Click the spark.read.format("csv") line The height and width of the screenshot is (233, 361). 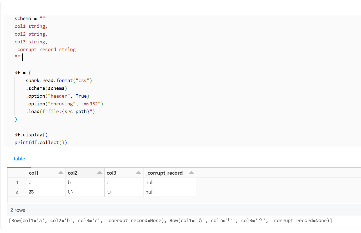coord(59,81)
